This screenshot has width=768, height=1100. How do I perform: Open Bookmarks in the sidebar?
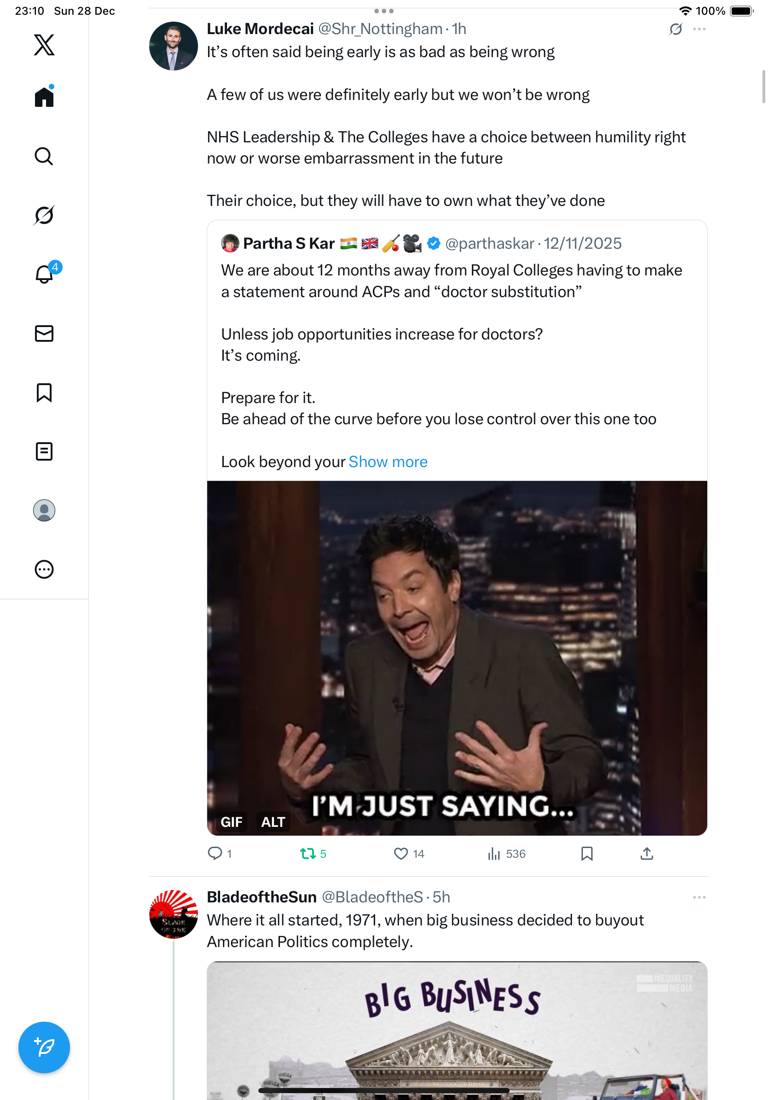click(44, 392)
